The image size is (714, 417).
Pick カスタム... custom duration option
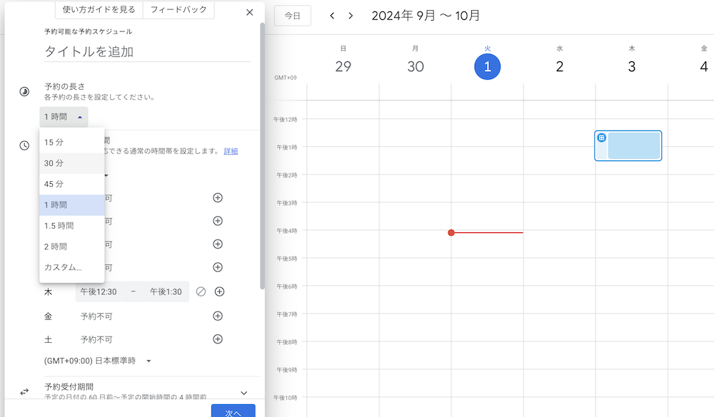[63, 267]
